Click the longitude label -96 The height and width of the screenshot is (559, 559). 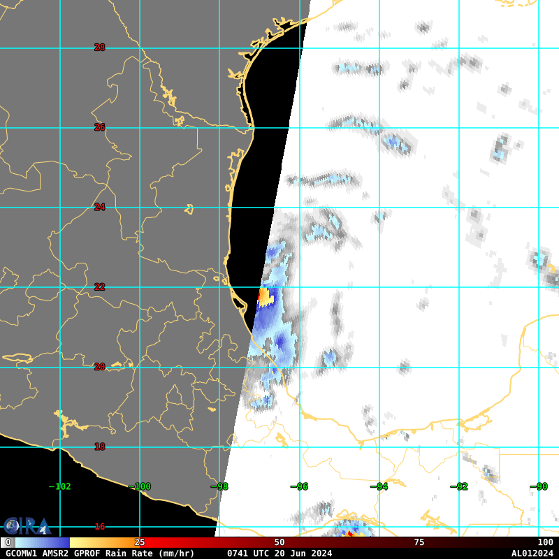click(299, 486)
